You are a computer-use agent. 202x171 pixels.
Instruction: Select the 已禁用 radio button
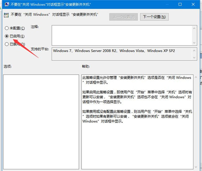pyautogui.click(x=7, y=44)
